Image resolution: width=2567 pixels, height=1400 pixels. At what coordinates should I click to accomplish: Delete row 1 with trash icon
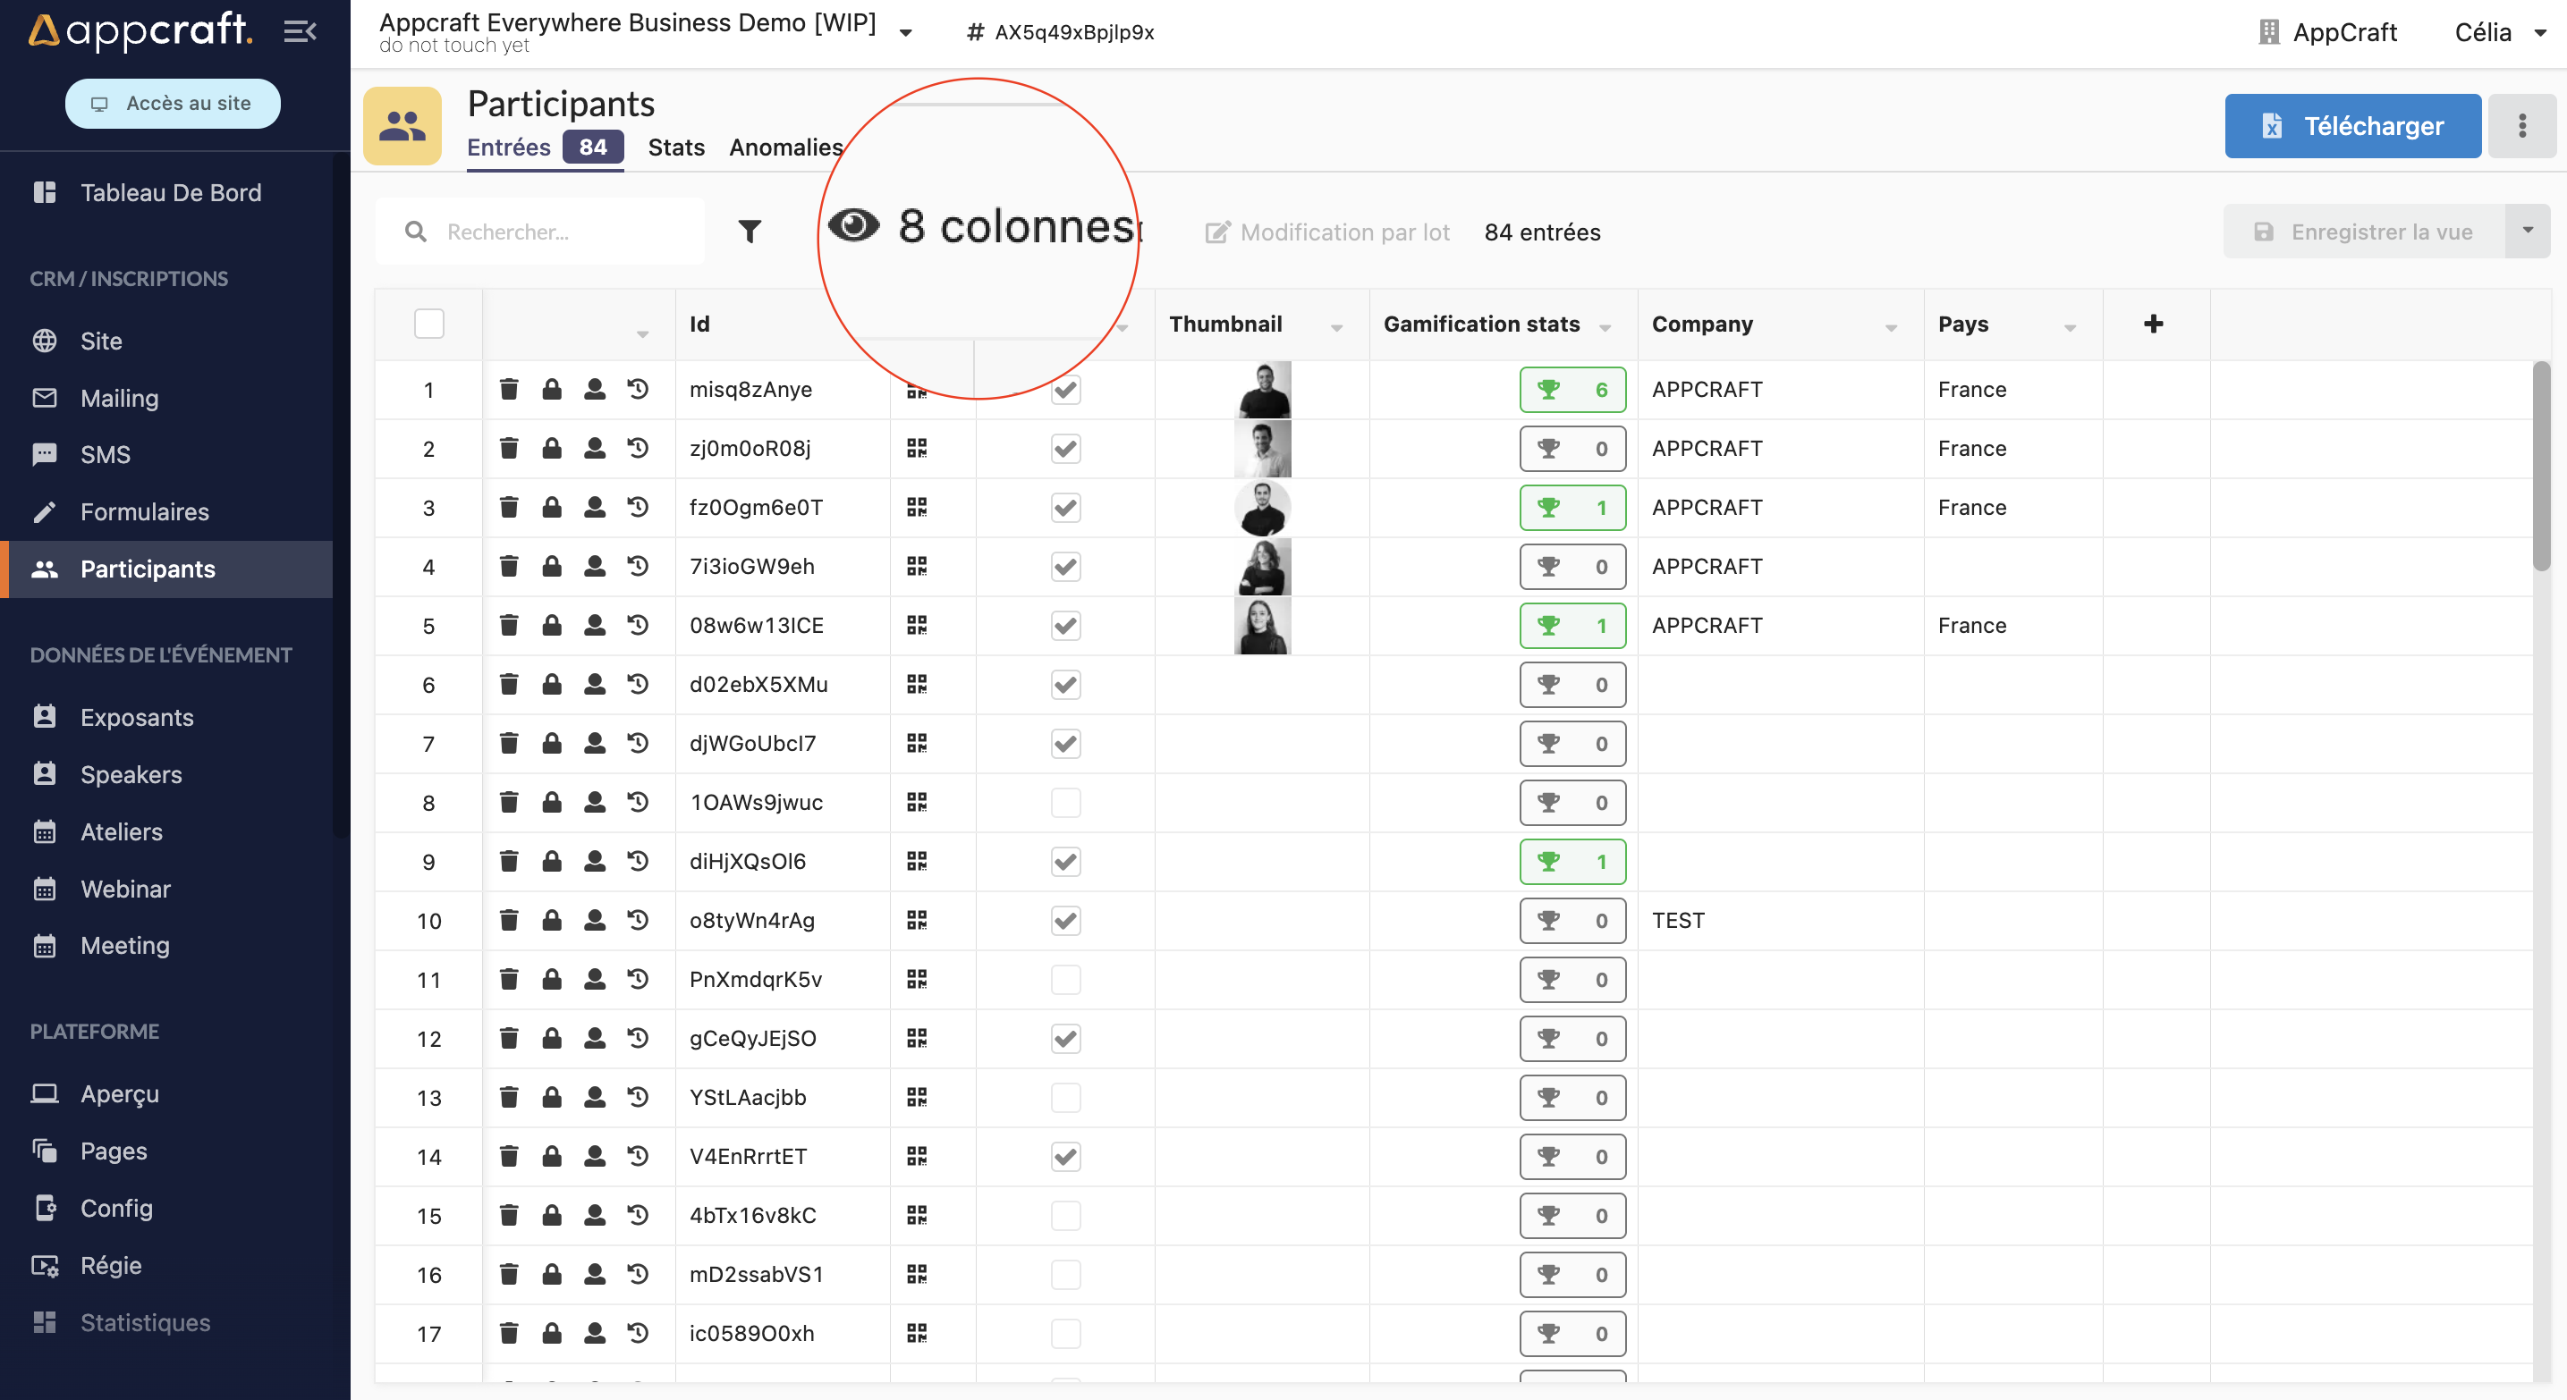tap(509, 389)
